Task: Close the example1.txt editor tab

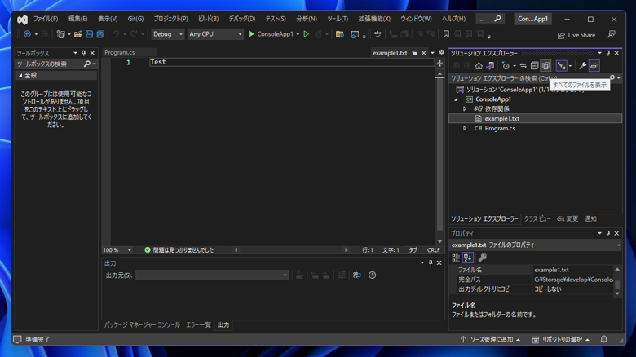Action: (x=424, y=53)
